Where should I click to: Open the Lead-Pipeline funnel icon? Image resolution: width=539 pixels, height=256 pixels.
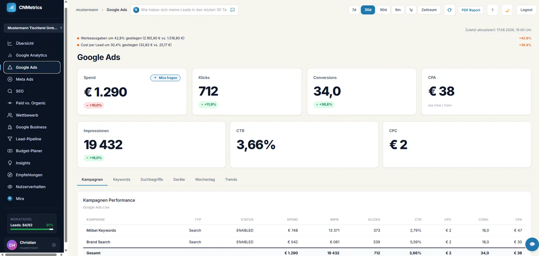coord(10,139)
